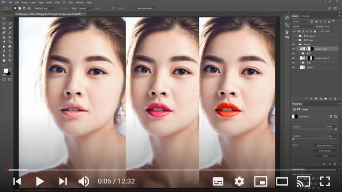The width and height of the screenshot is (342, 192).
Task: Toggle mask visibility eye in Properties
Action: point(330,164)
